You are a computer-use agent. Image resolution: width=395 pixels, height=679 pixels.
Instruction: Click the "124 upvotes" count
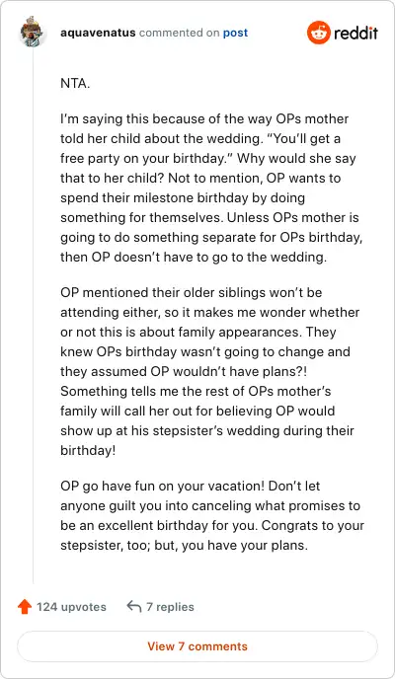(71, 607)
